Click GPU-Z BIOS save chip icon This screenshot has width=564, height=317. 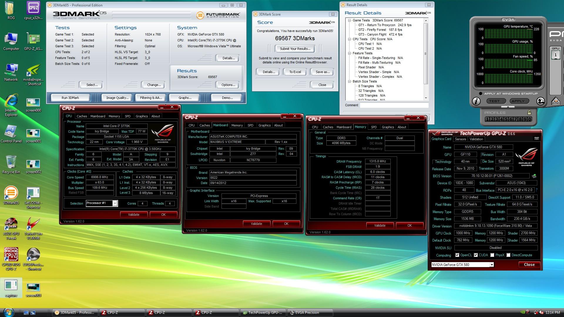(534, 176)
